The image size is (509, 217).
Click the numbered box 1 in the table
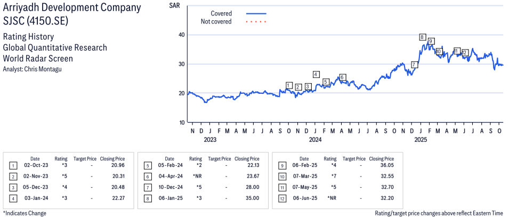pos(13,166)
